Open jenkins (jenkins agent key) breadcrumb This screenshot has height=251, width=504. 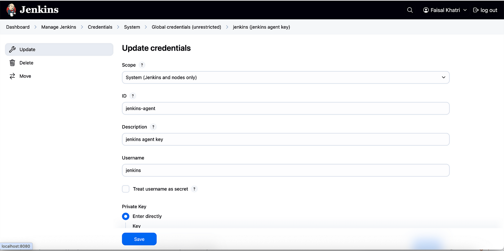[261, 27]
